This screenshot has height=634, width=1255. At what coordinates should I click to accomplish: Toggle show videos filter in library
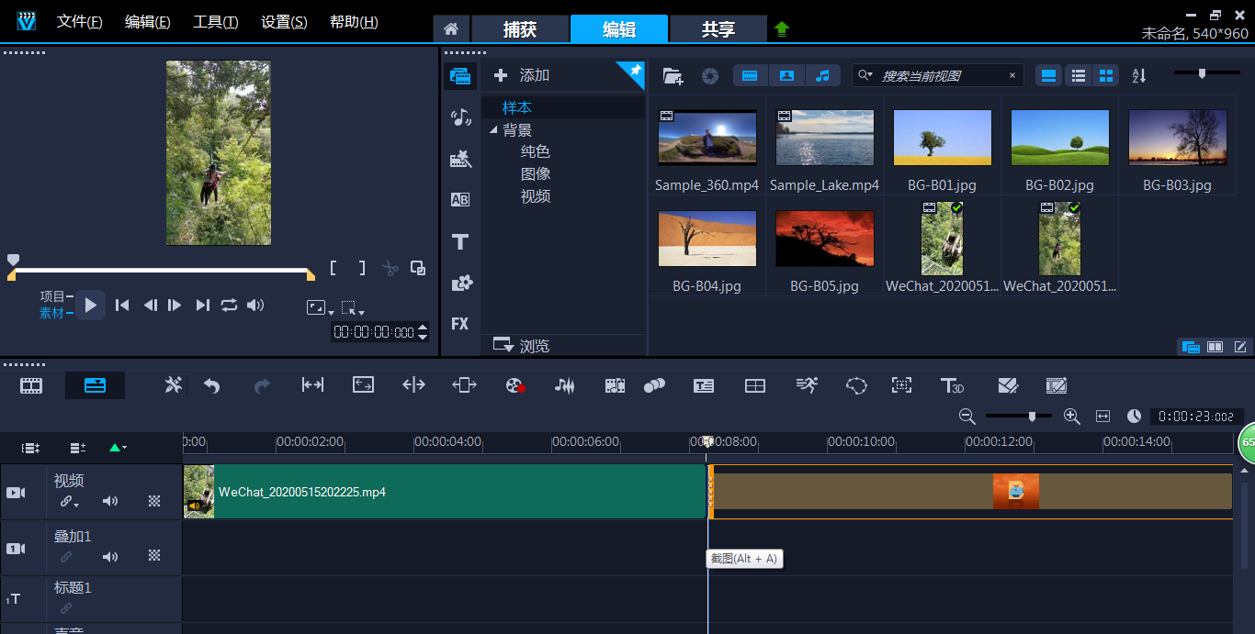[x=751, y=75]
